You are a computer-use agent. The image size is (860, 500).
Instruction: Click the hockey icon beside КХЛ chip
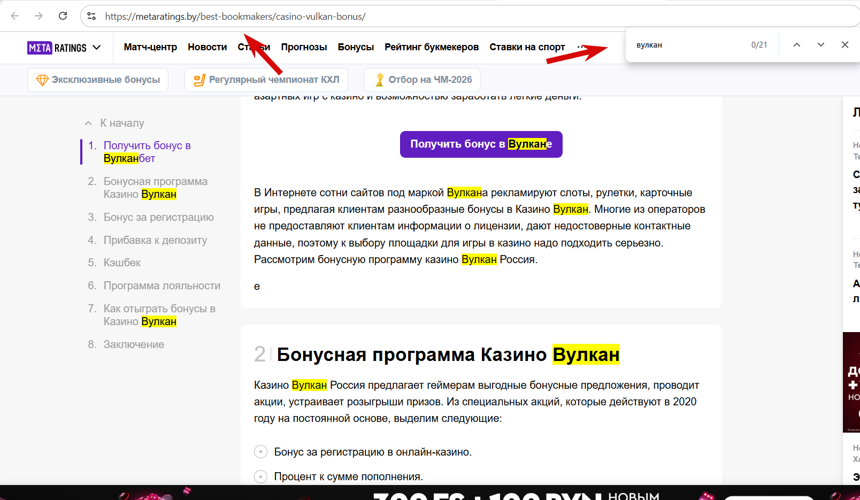tap(199, 80)
